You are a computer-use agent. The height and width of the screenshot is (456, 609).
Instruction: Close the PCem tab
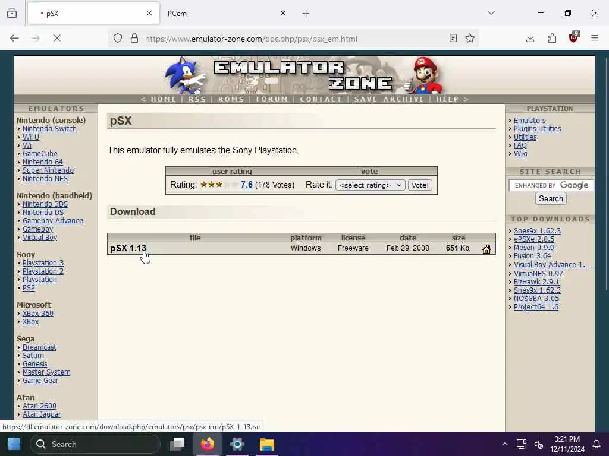click(283, 13)
